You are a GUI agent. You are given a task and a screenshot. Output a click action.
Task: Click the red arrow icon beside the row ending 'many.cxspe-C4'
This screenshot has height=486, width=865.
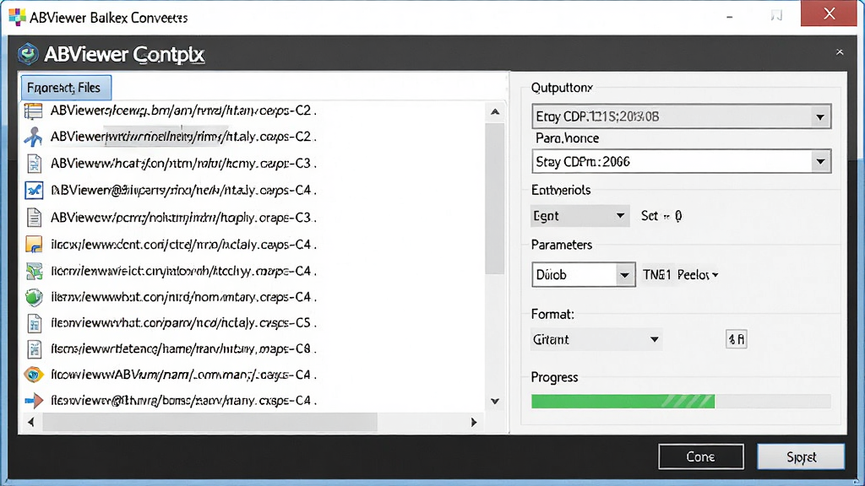pos(34,401)
